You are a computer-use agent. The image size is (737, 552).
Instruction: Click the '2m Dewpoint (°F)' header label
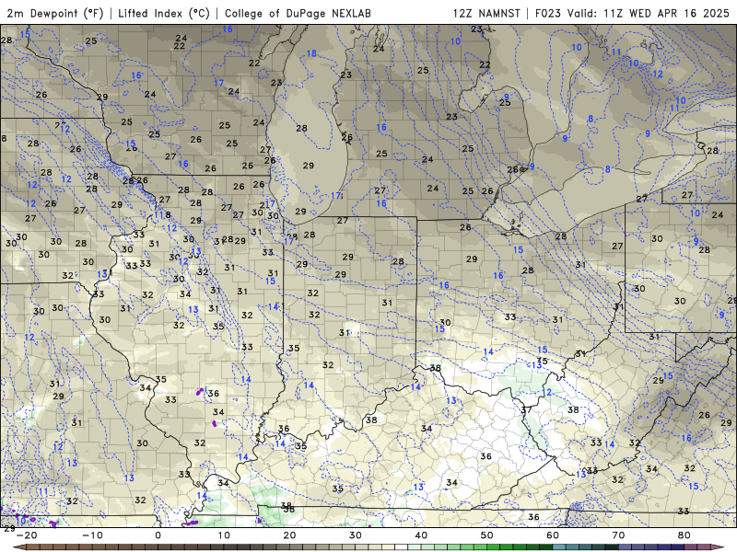coord(54,13)
